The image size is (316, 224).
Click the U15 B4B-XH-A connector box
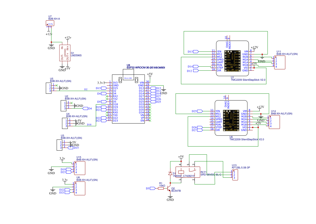(x=80, y=168)
